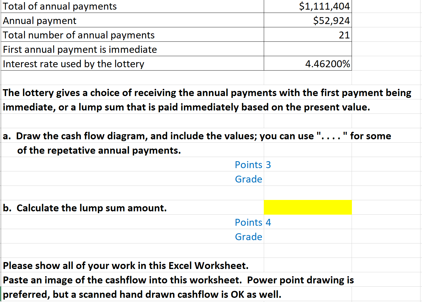Select the 'Paste an image of the cashflow' instruction
The image size is (422, 302).
120,280
